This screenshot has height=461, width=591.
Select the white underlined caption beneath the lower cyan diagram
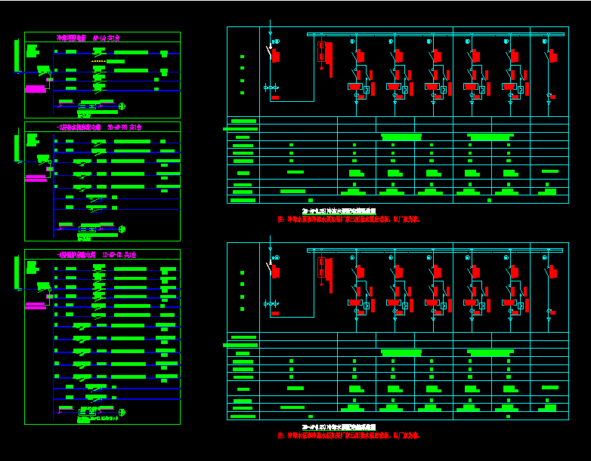point(339,427)
